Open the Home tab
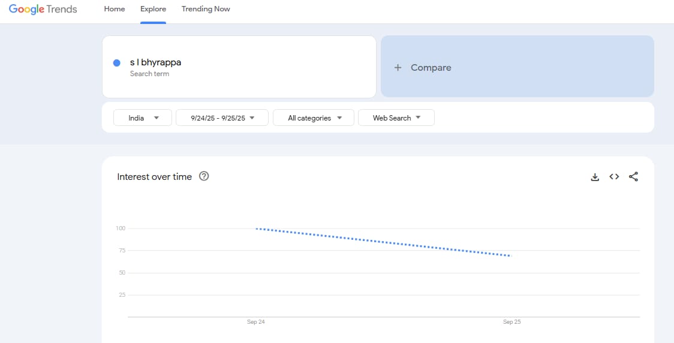Screen dimensions: 674x343 pyautogui.click(x=115, y=9)
